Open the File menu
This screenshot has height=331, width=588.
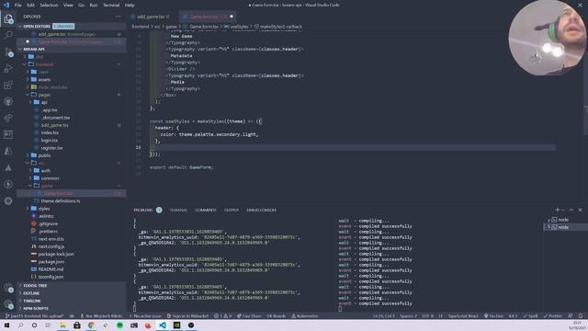[18, 6]
